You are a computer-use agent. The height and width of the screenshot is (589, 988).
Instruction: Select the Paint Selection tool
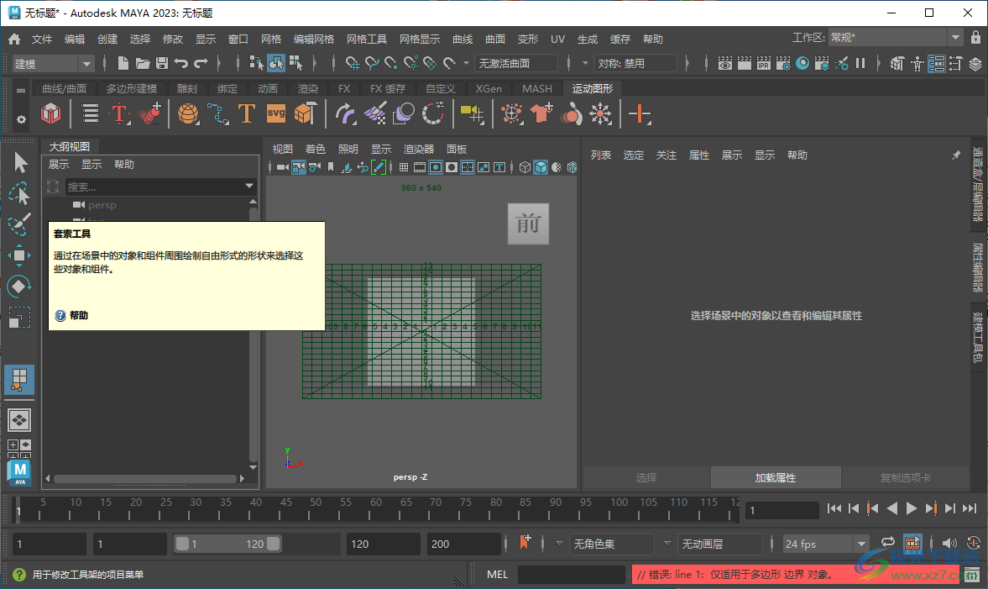click(x=19, y=224)
